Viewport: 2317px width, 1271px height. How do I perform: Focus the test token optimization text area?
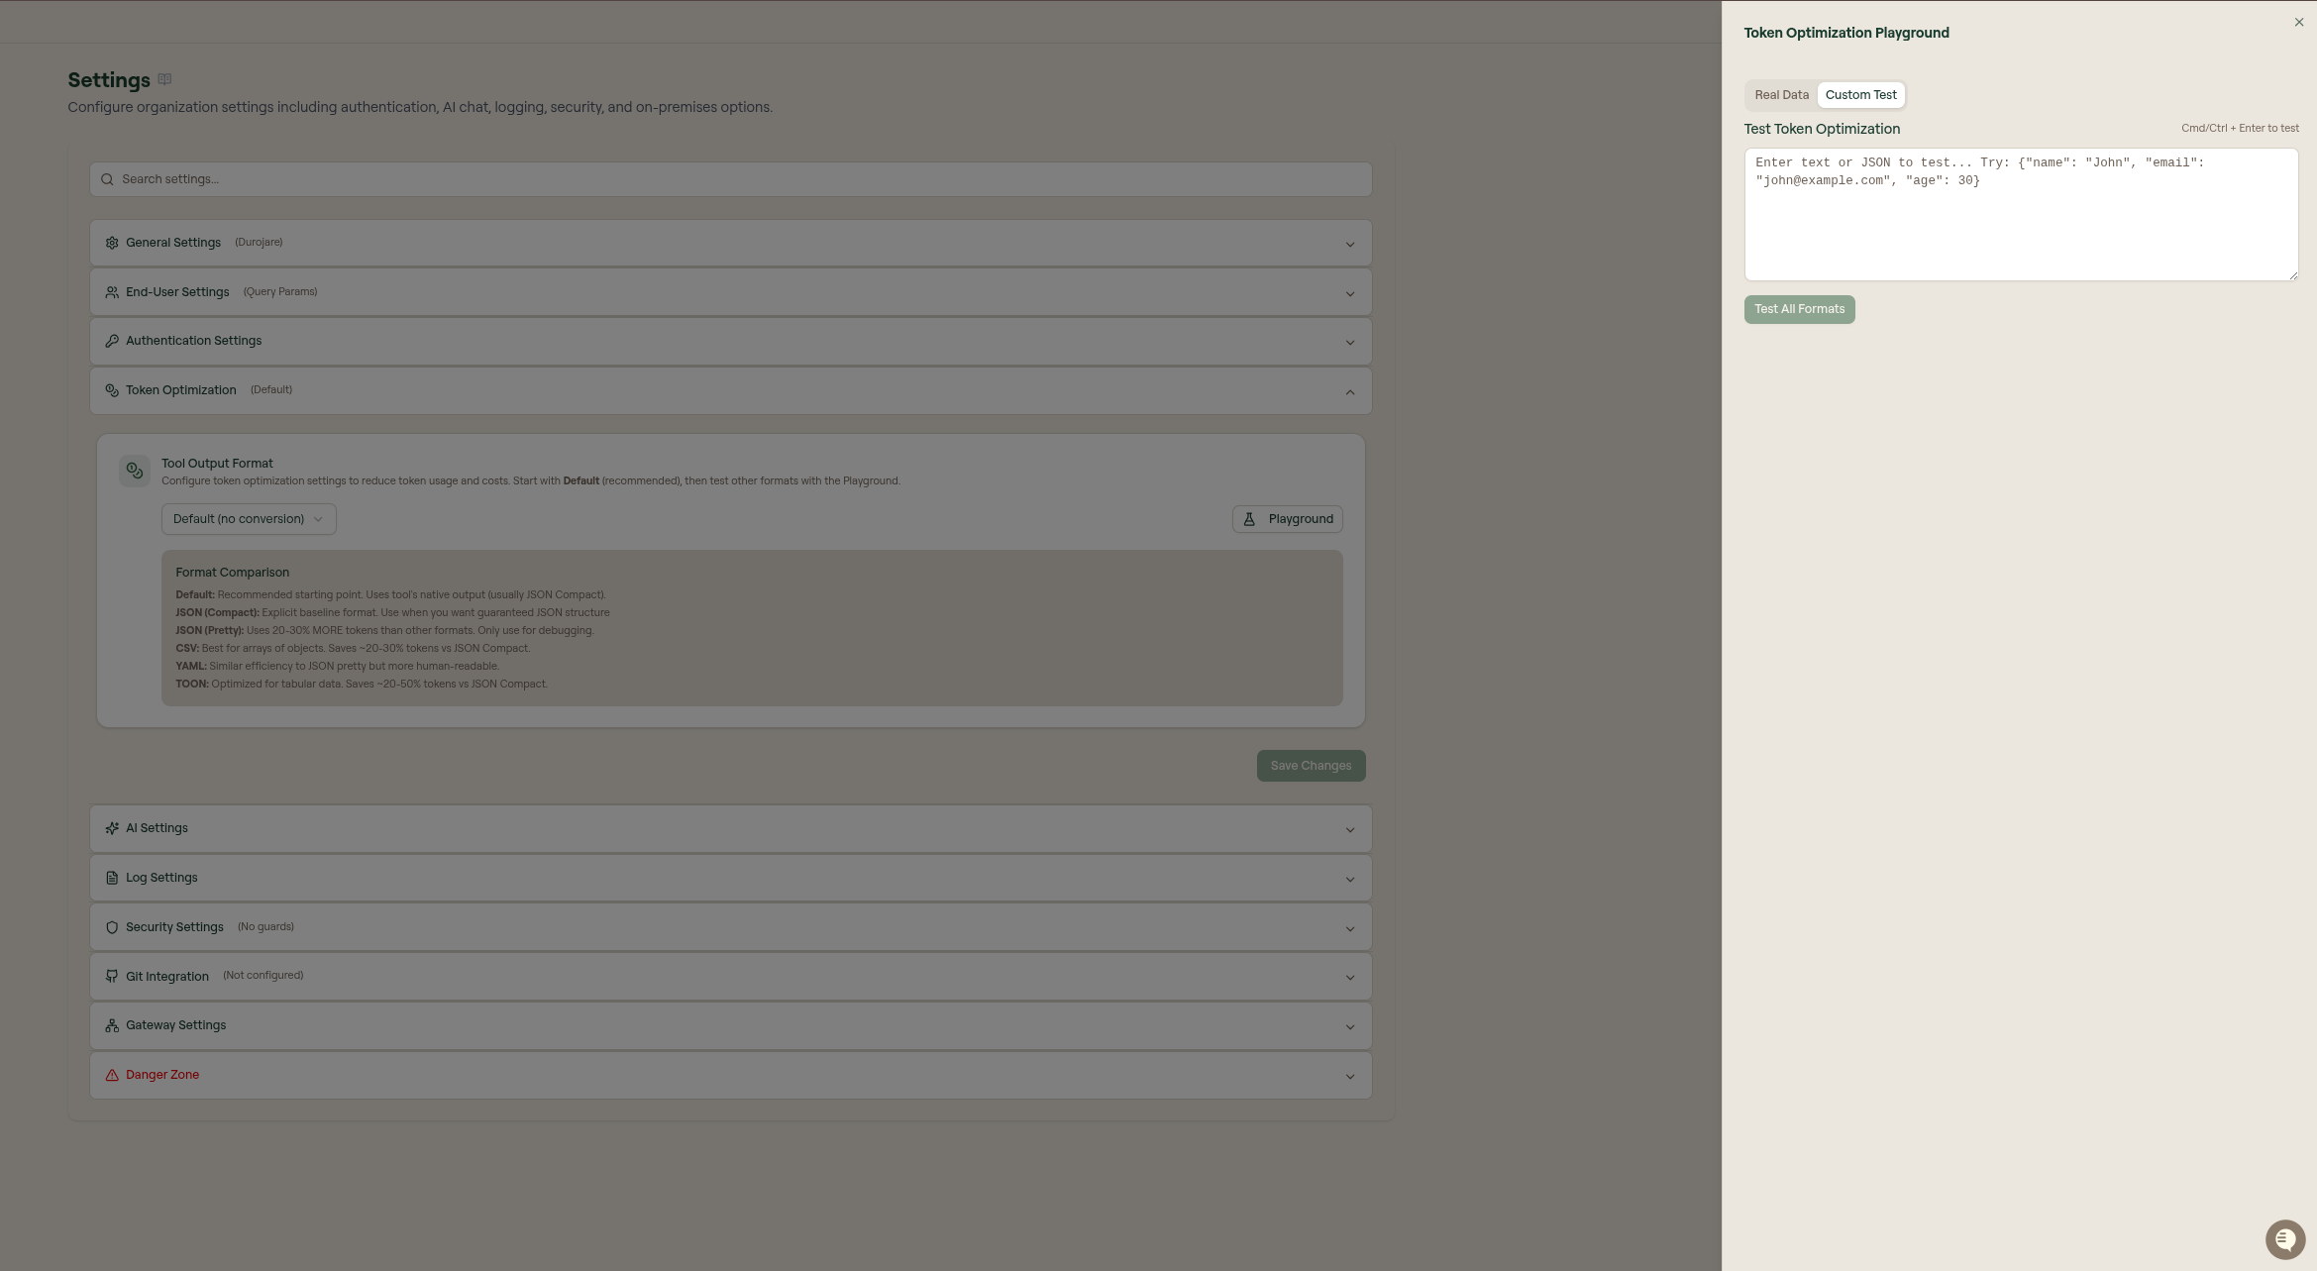[x=2021, y=214]
